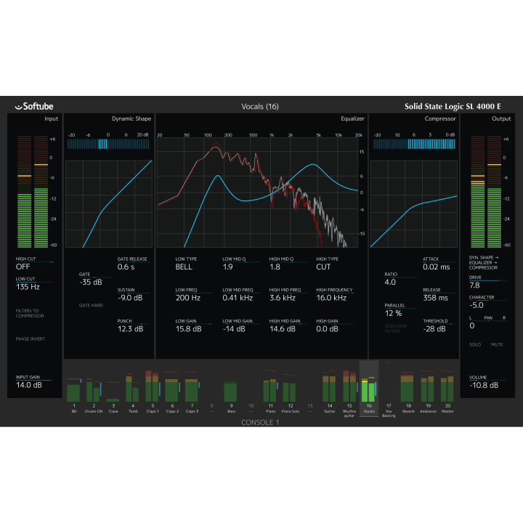
Task: Adjust compressor Ratio 4.0
Action: coord(400,279)
